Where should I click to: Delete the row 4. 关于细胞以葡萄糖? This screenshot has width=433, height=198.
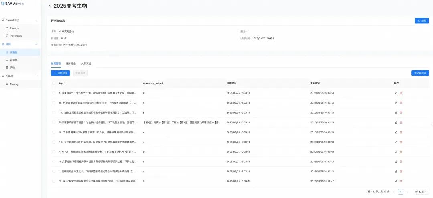click(401, 162)
